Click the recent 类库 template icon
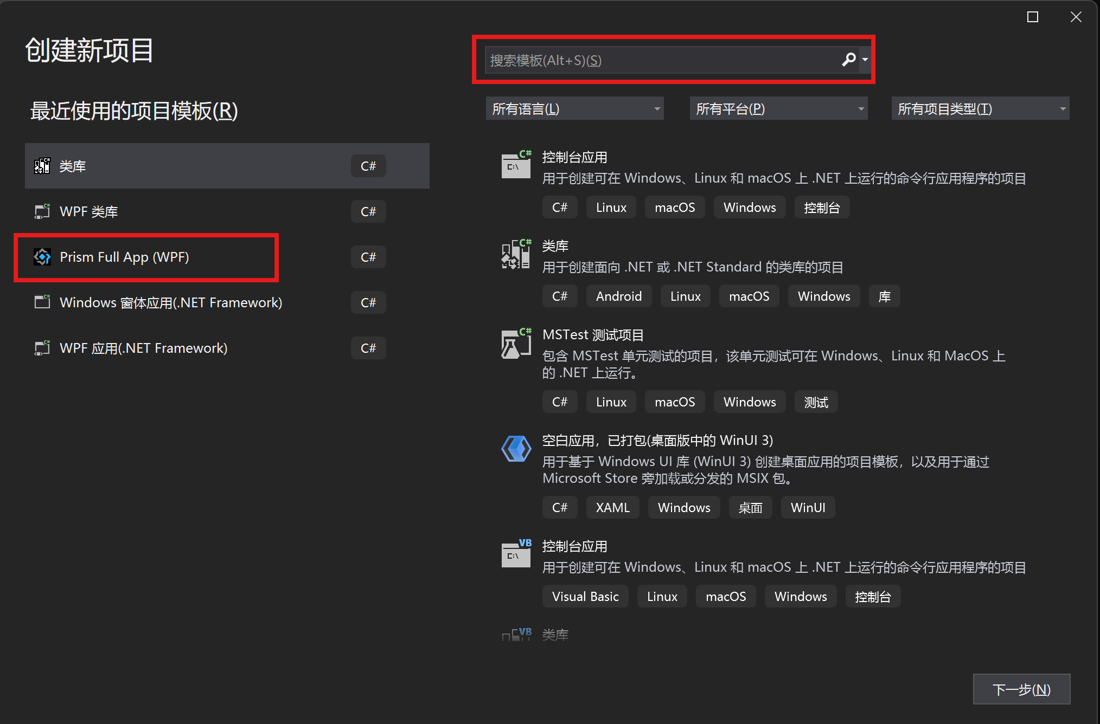Viewport: 1100px width, 724px height. pyautogui.click(x=42, y=166)
